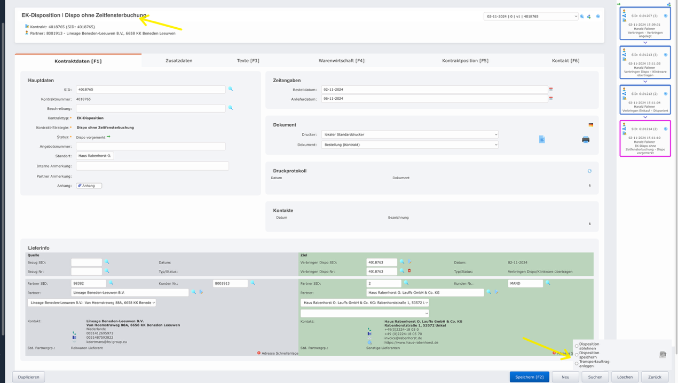Select the Disposition speichern radio option
The width and height of the screenshot is (678, 383).
point(577,355)
